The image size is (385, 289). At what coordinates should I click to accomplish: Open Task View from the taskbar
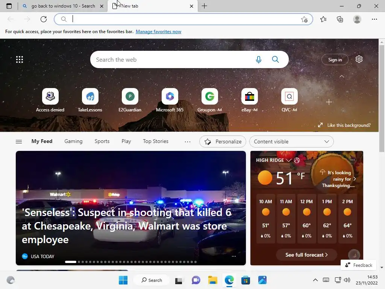click(179, 280)
